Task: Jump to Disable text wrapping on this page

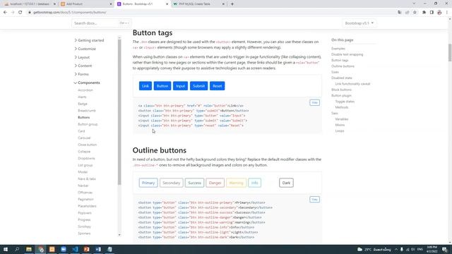Action: 347,54
